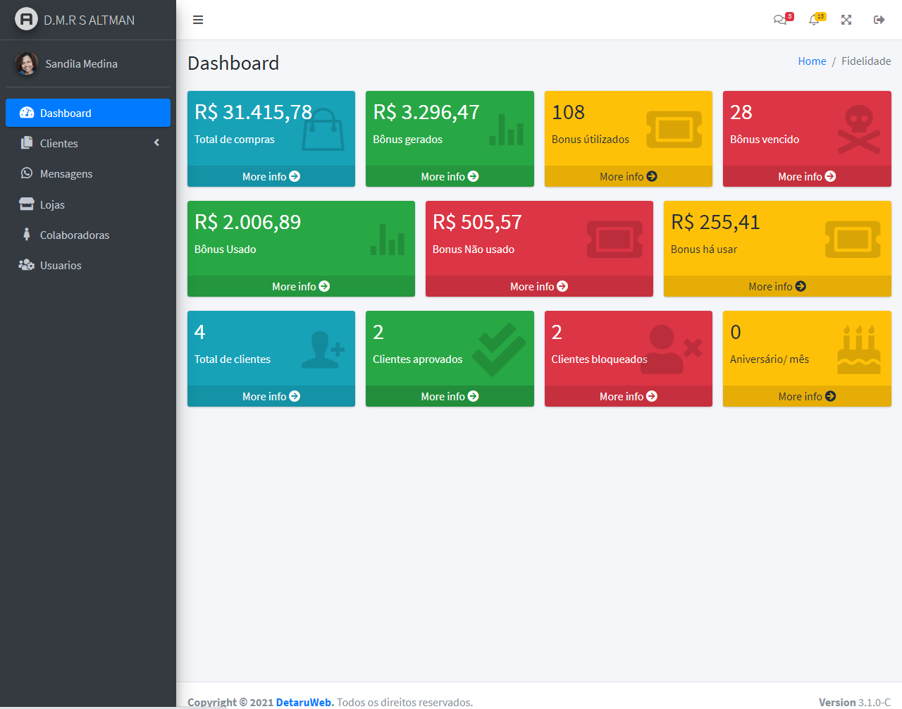The width and height of the screenshot is (902, 709).
Task: Click the R$ 2.006,89 value
Action: (247, 222)
